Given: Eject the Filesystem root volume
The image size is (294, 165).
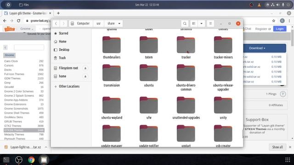Looking at the screenshot, I should pos(85,68).
